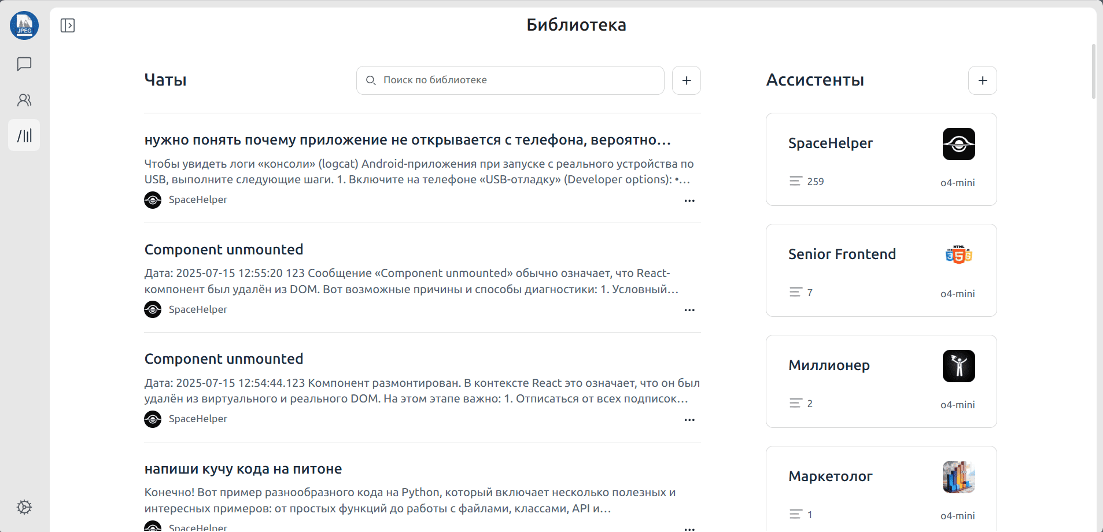This screenshot has height=532, width=1103.
Task: Open options menu for second Component unmounted chat
Action: coord(689,420)
